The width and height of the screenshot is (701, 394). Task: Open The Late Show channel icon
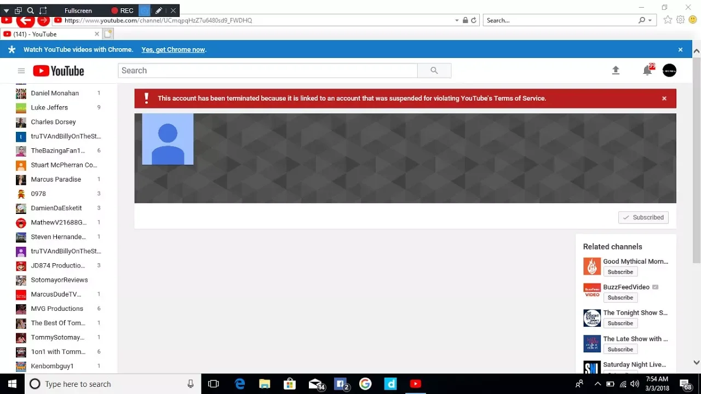point(592,344)
